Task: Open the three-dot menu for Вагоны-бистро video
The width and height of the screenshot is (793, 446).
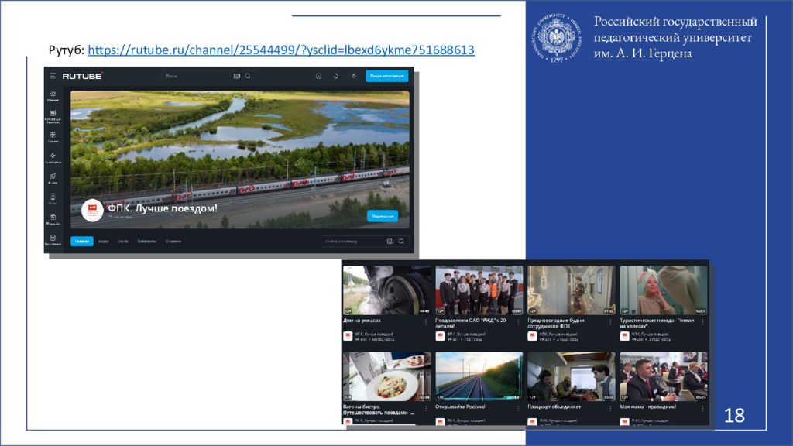Action: click(x=426, y=409)
